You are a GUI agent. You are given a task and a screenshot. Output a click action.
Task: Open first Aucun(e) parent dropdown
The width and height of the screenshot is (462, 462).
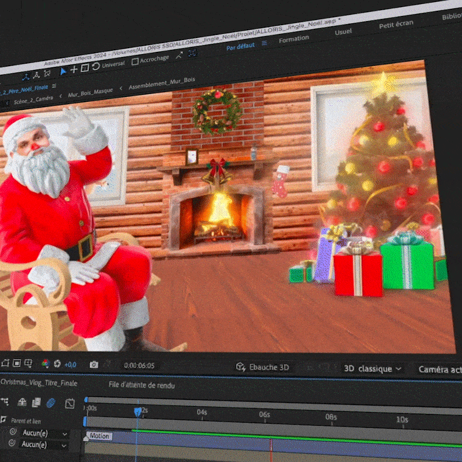[x=44, y=433]
